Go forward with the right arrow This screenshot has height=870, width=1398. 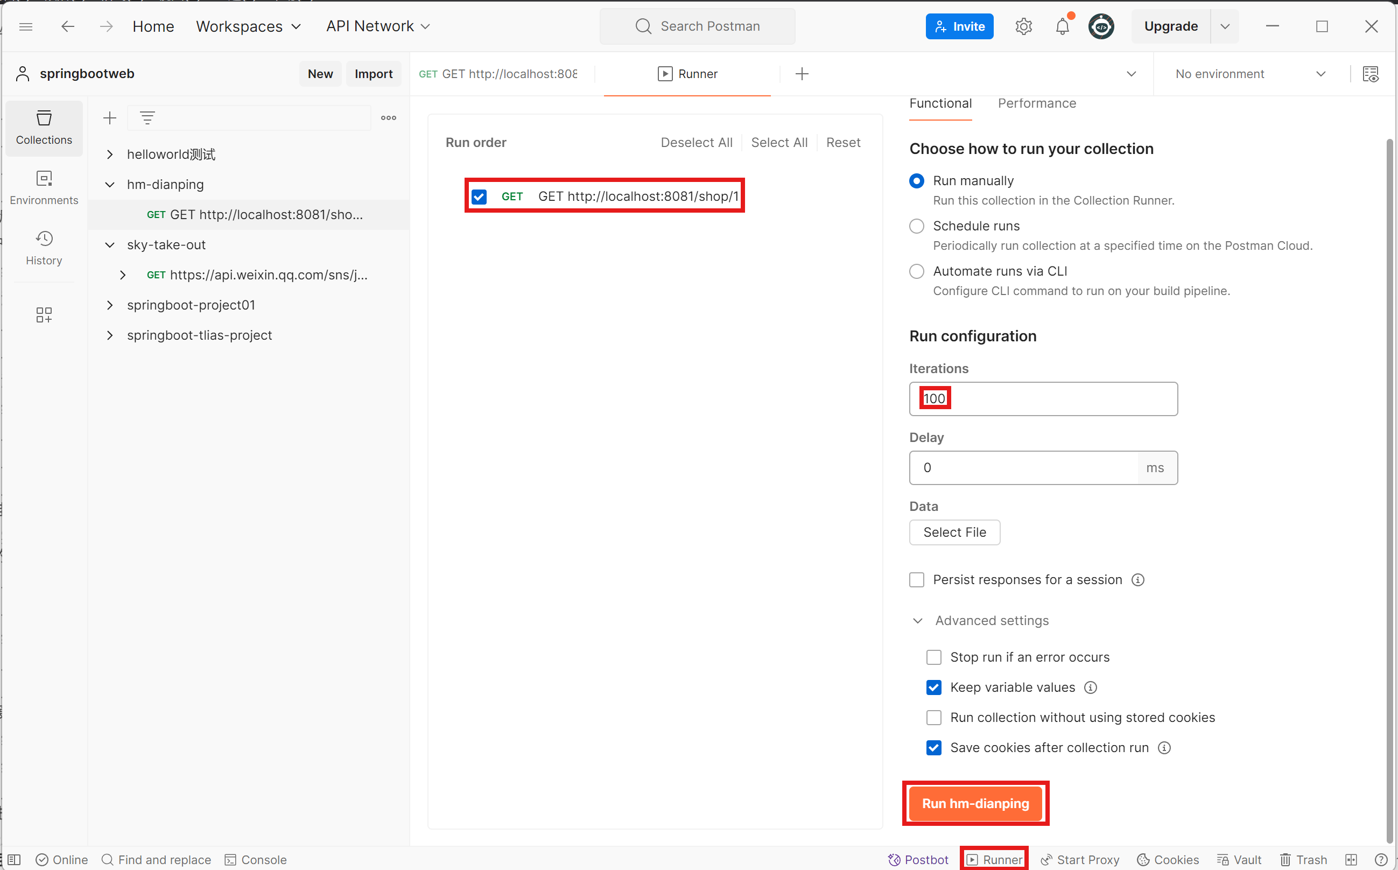pos(107,26)
